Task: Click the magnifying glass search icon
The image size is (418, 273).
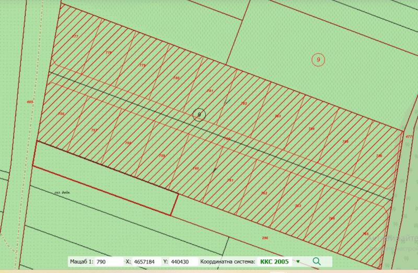Action: click(316, 261)
